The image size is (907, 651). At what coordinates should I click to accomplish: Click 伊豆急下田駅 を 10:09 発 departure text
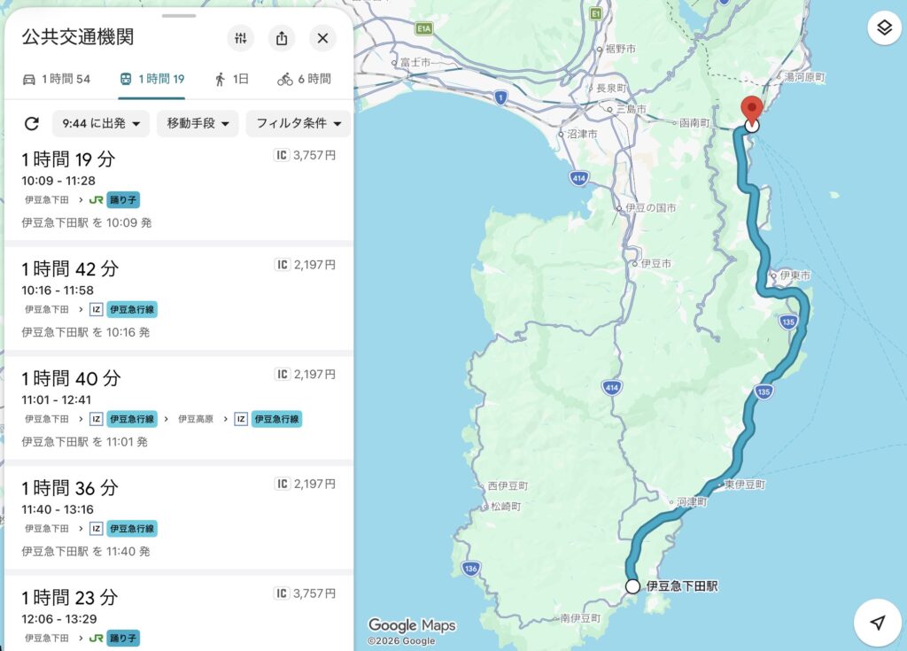87,223
